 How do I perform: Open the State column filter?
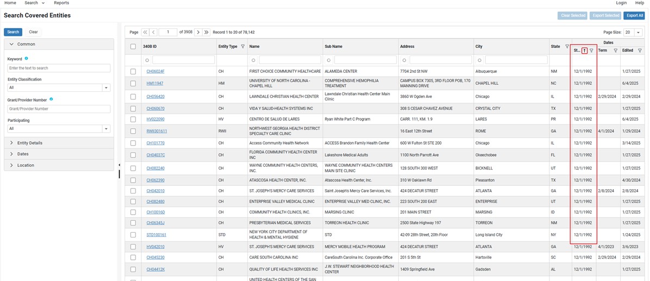click(567, 47)
